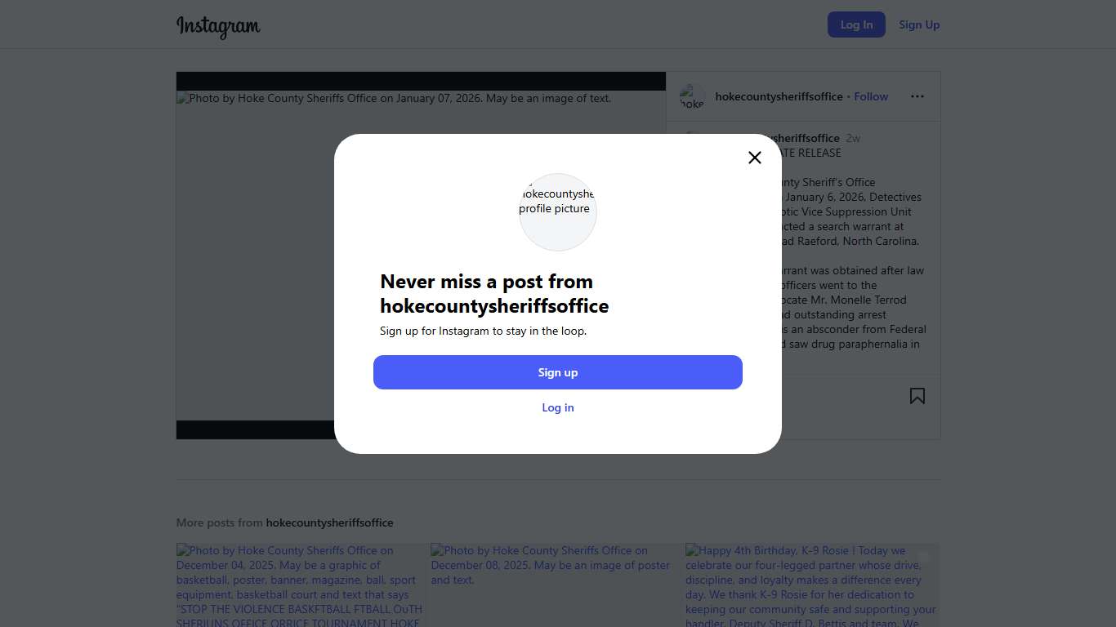Open hokecountysheriffsoffice username in post header
The height and width of the screenshot is (627, 1116).
click(x=779, y=96)
